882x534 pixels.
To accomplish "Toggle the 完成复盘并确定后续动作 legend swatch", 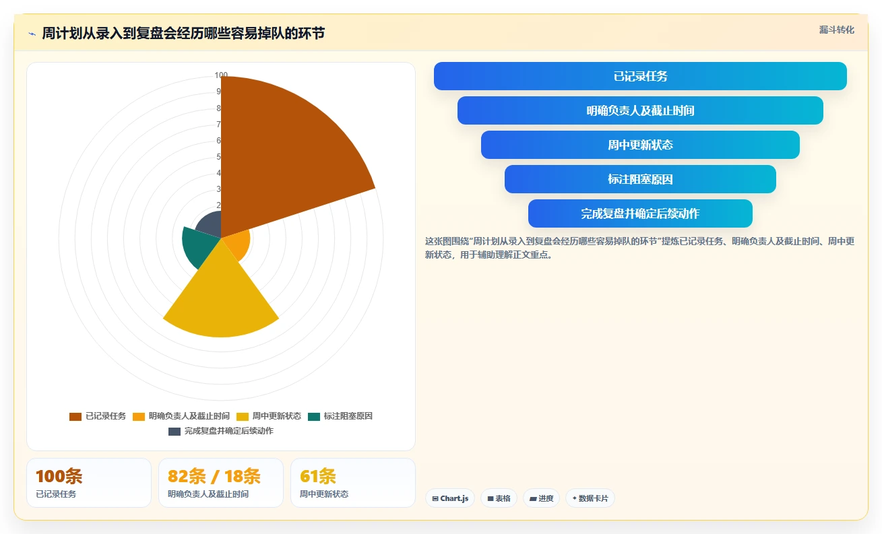I will tap(175, 431).
